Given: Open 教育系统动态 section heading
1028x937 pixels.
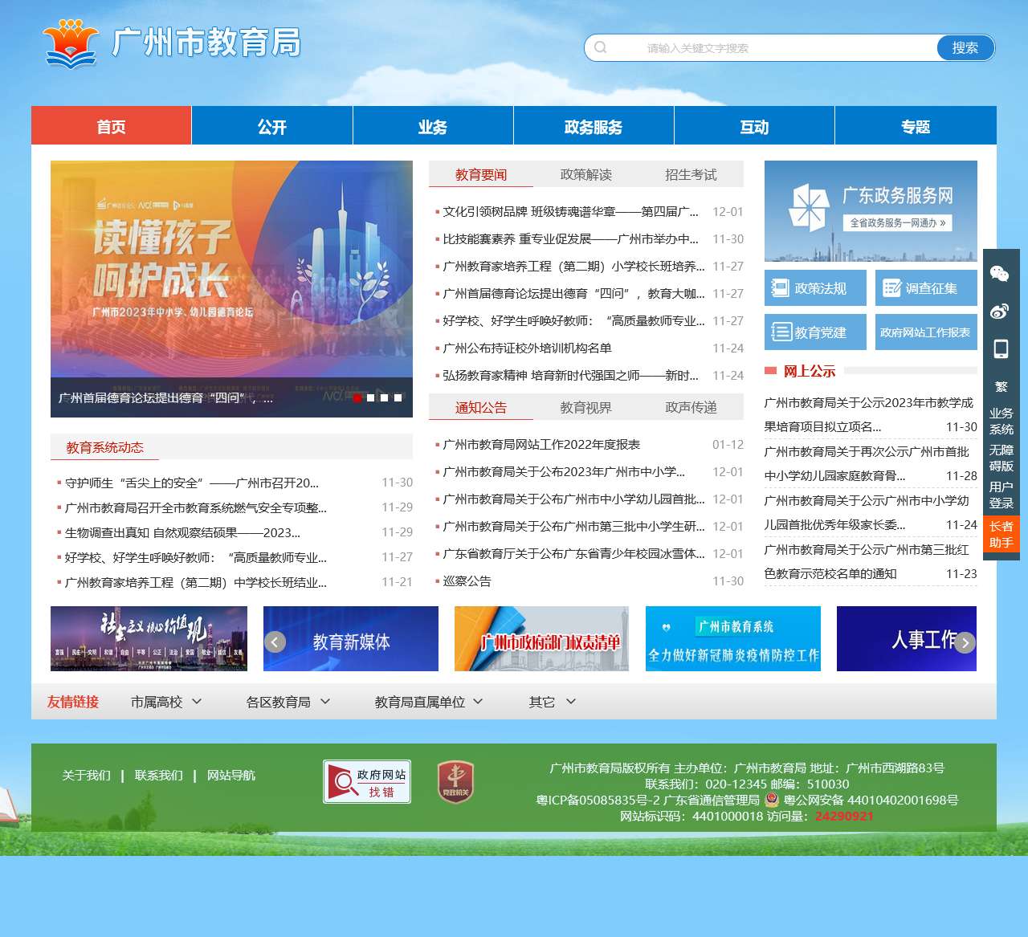Looking at the screenshot, I should 105,447.
